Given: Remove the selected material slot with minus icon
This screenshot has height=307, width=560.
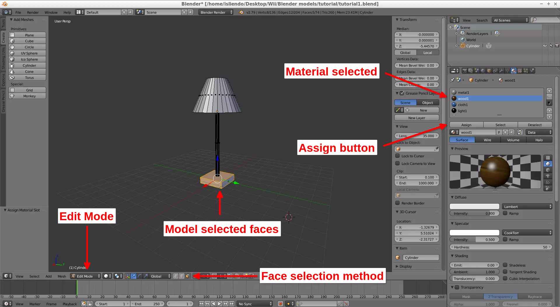Looking at the screenshot, I should click(x=549, y=97).
